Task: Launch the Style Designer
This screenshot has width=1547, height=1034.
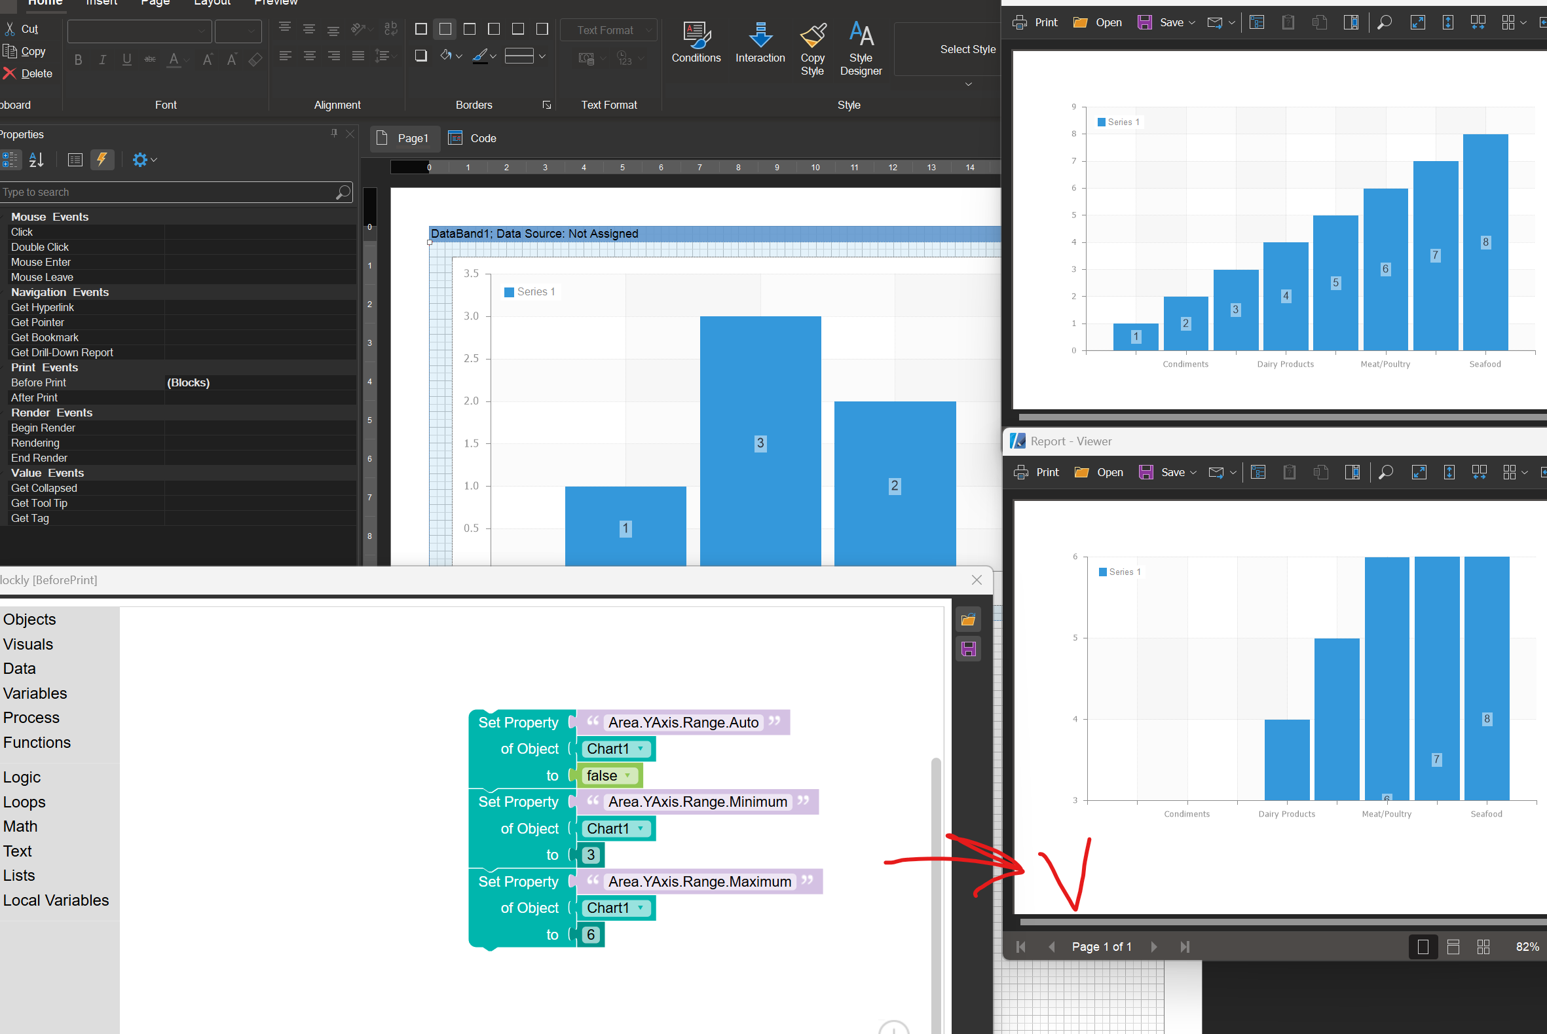Action: tap(861, 50)
